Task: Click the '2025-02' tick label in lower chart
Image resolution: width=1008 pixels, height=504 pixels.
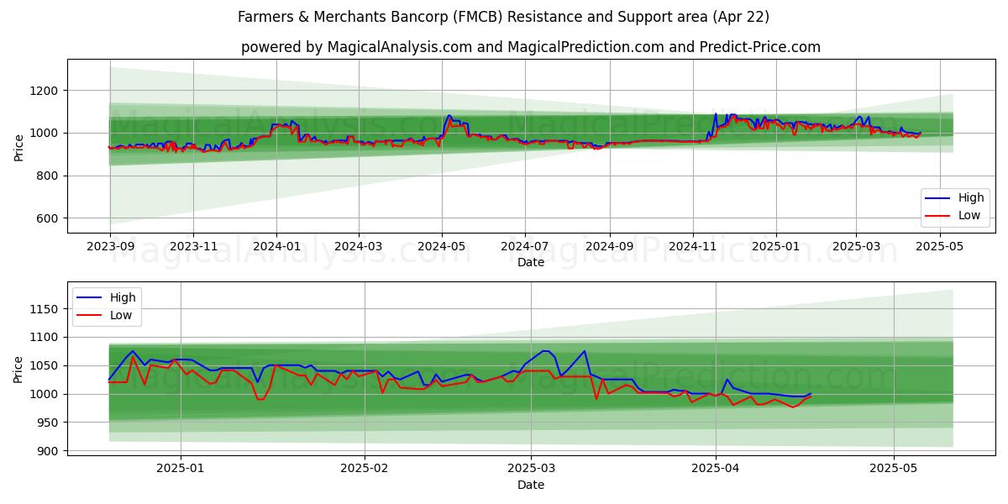Action: pyautogui.click(x=365, y=470)
